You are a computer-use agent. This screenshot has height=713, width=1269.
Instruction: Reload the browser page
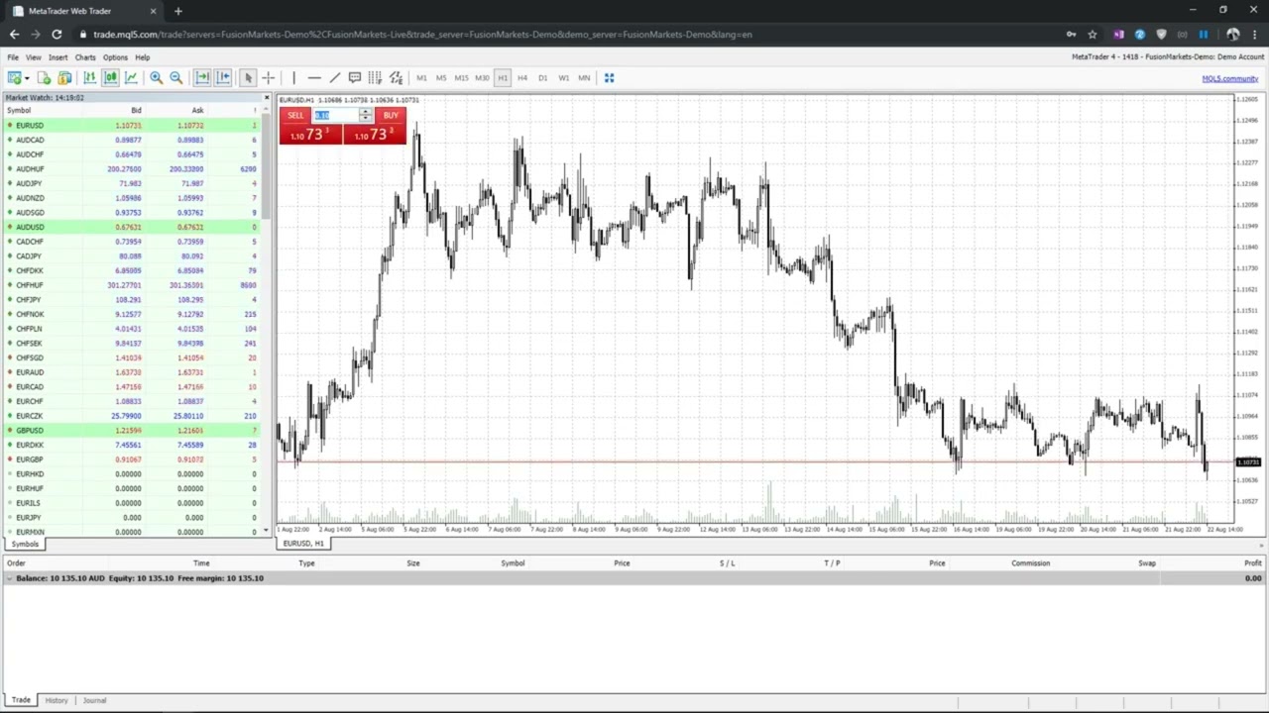pos(57,35)
